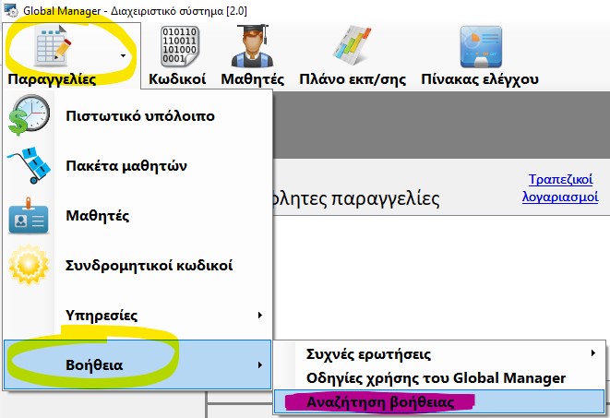Screen dimensions: 610x418
Task: Click the Μαθητές toolbar label
Action: (x=253, y=79)
